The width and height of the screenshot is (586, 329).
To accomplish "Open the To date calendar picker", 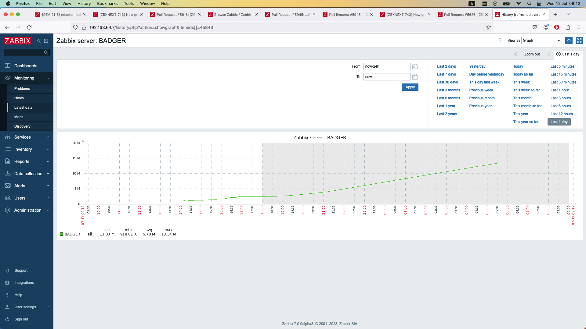I will [415, 77].
